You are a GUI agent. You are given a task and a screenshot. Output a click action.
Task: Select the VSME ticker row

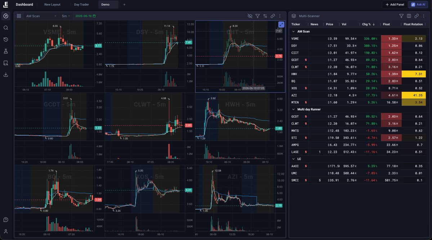click(x=358, y=39)
